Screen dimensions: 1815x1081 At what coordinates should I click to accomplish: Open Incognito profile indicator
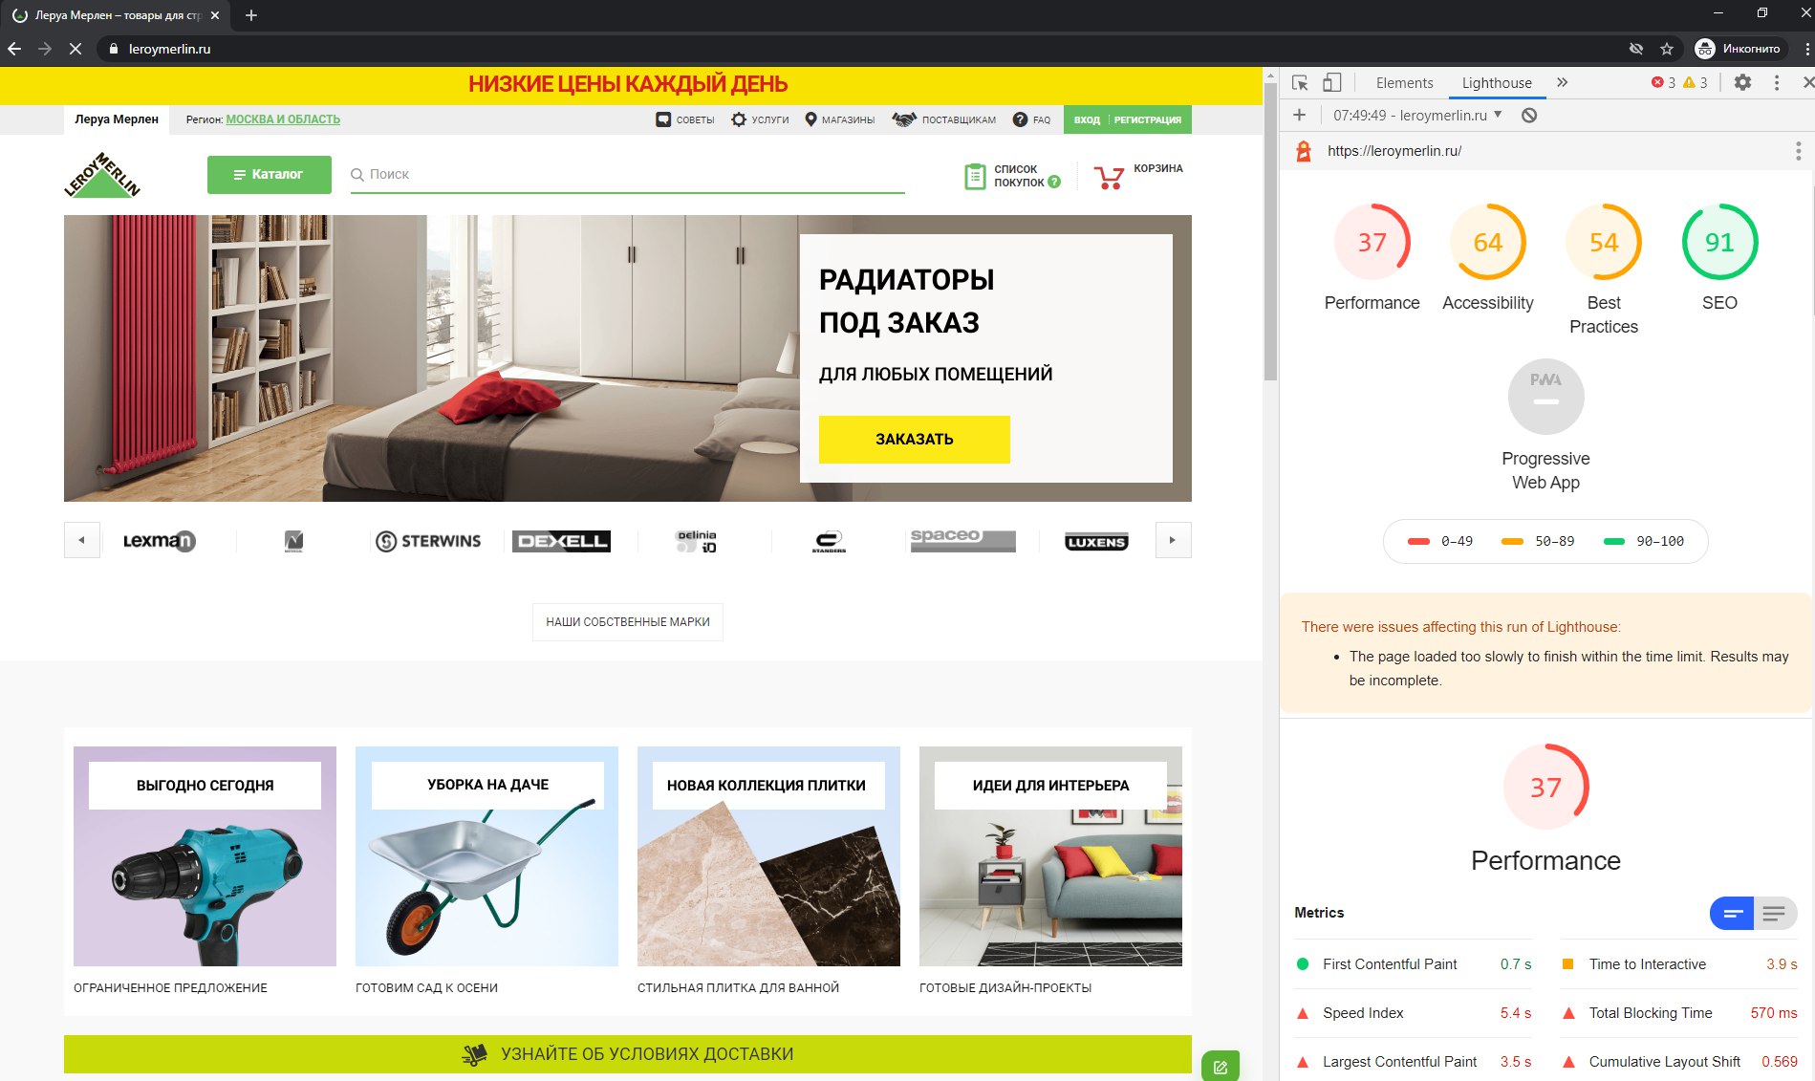click(1738, 49)
